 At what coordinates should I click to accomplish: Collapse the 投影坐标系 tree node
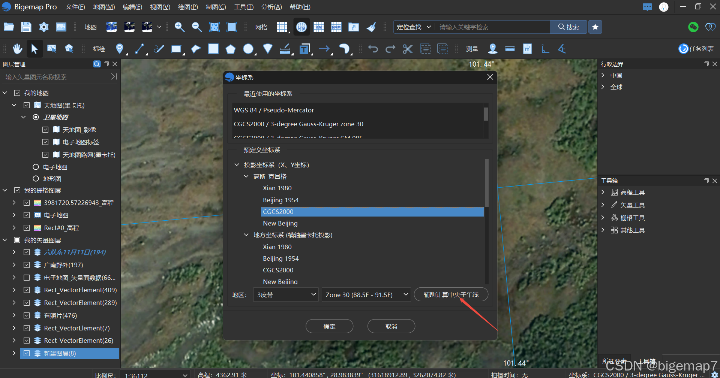pos(237,165)
